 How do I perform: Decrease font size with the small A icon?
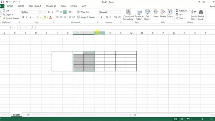[52, 12]
